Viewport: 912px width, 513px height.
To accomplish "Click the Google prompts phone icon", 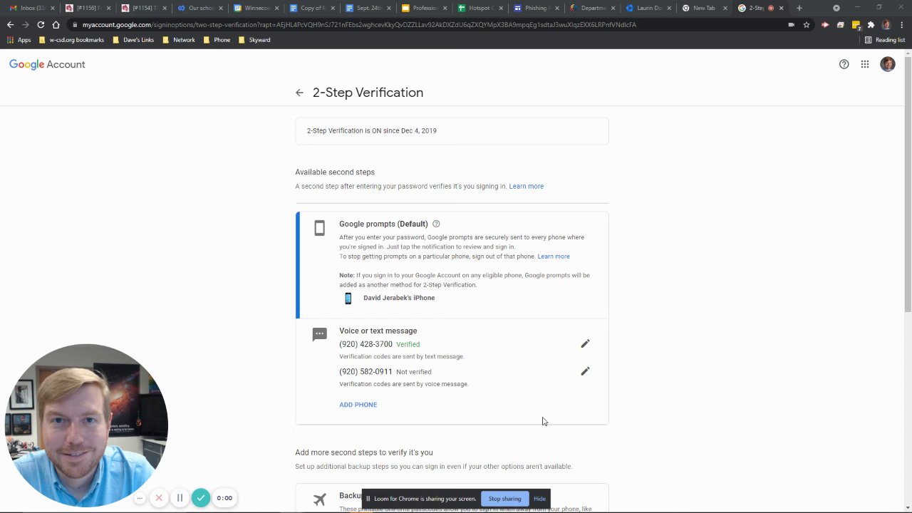I will click(x=319, y=228).
